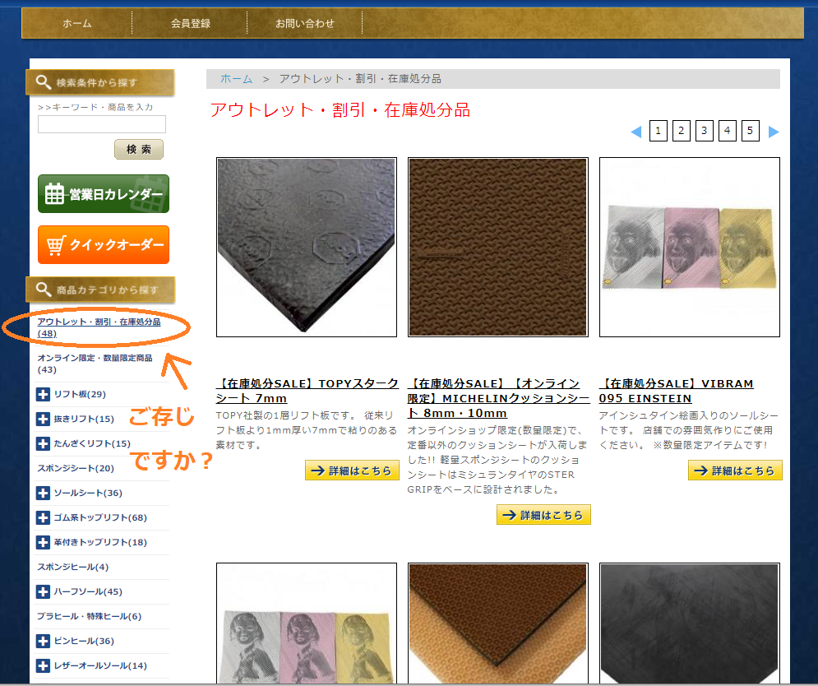Screen dimensions: 818x686
Task: Go to page 4 of results
Action: point(728,131)
